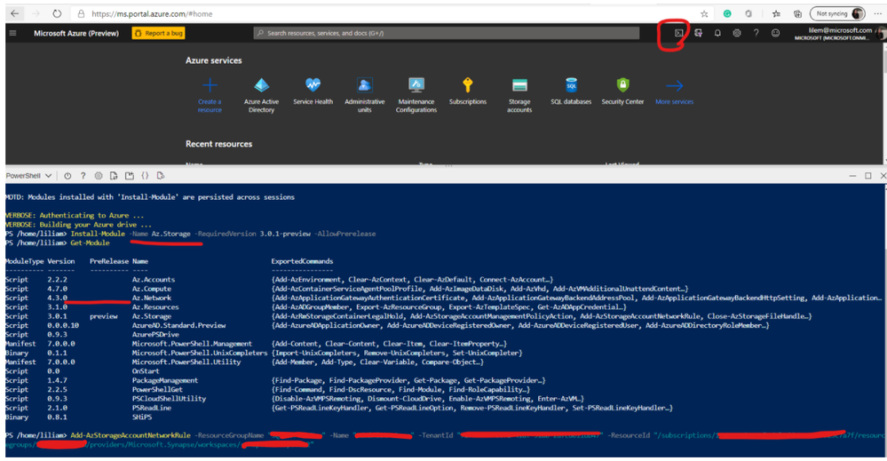Click Create a resource plus icon

click(x=210, y=85)
